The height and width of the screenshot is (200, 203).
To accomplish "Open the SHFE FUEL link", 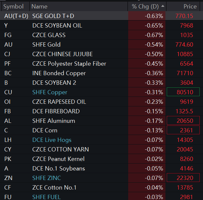I will coord(46,197).
